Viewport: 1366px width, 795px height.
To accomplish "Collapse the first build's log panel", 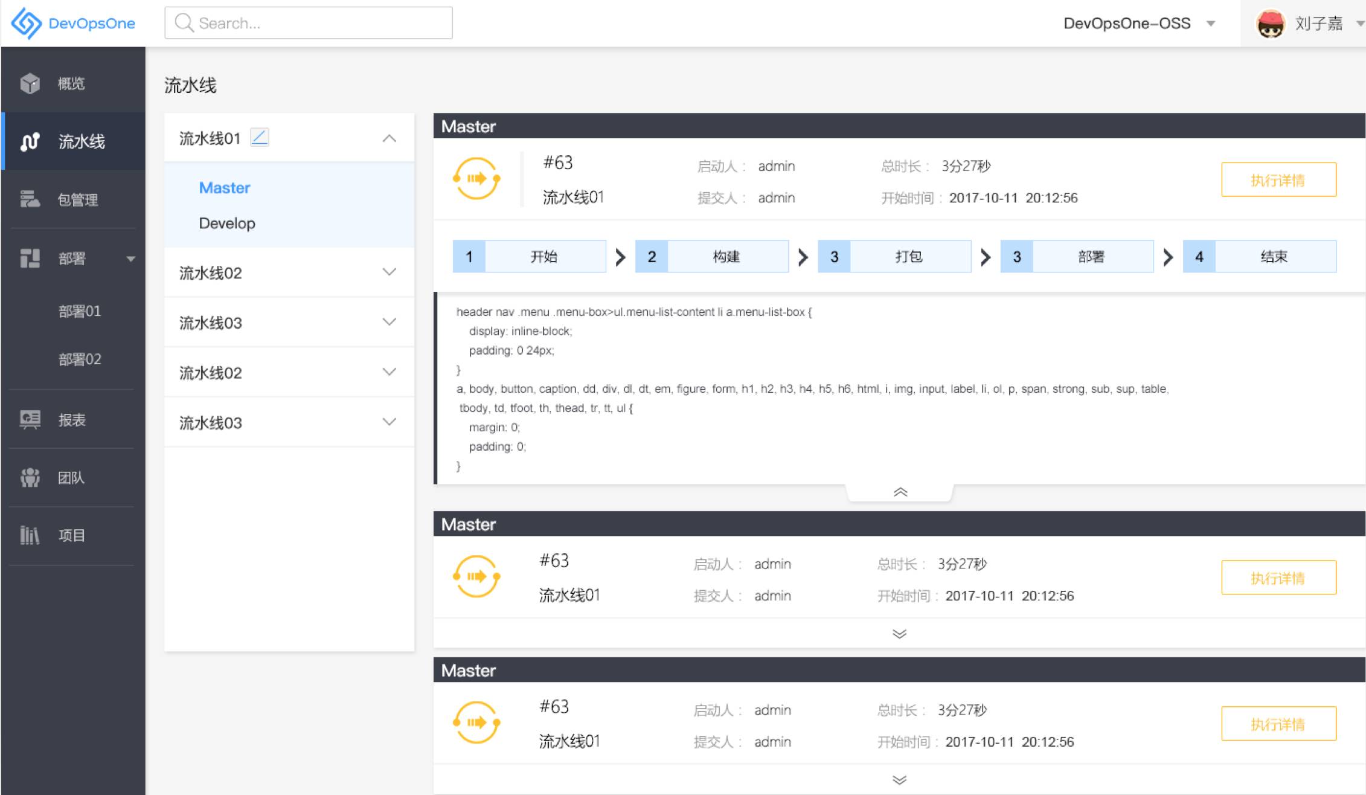I will [x=900, y=492].
